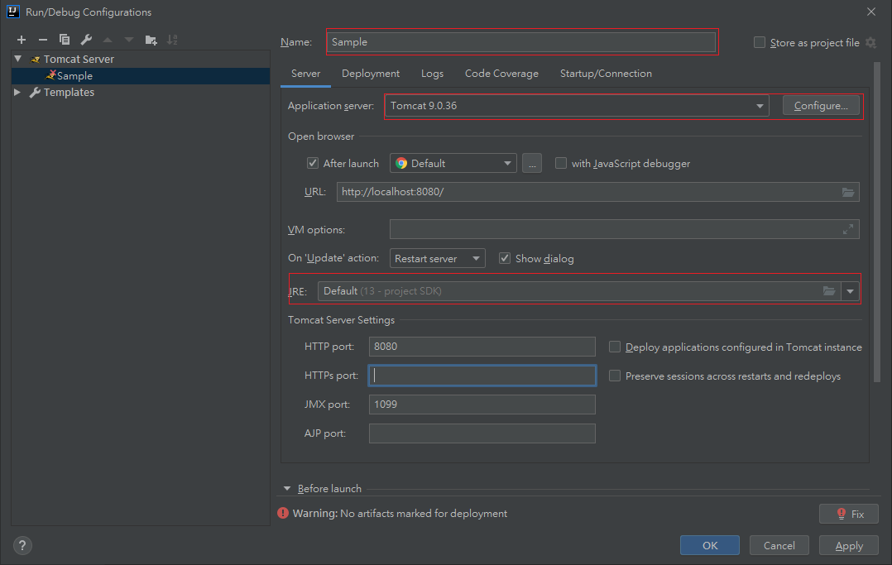
Task: Expand the Templates tree node
Action: [17, 92]
